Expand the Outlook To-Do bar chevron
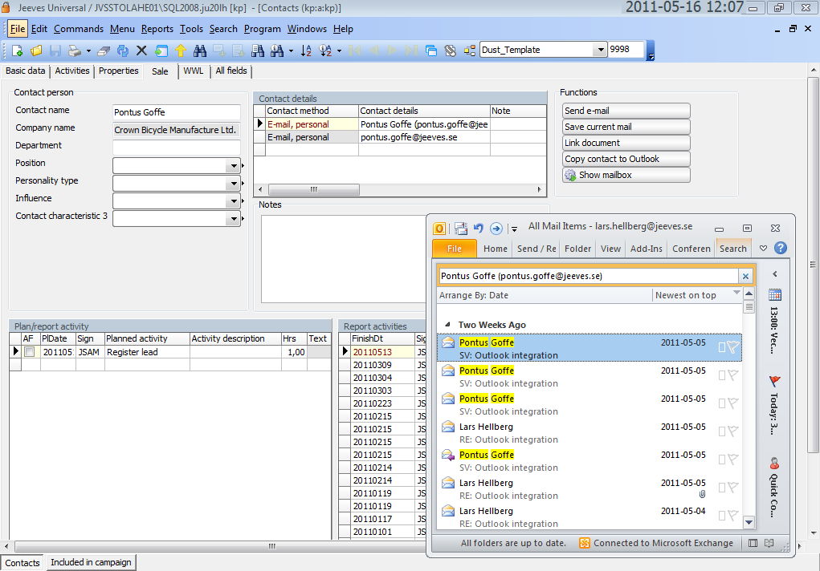Viewport: 820px width, 571px height. [x=775, y=273]
